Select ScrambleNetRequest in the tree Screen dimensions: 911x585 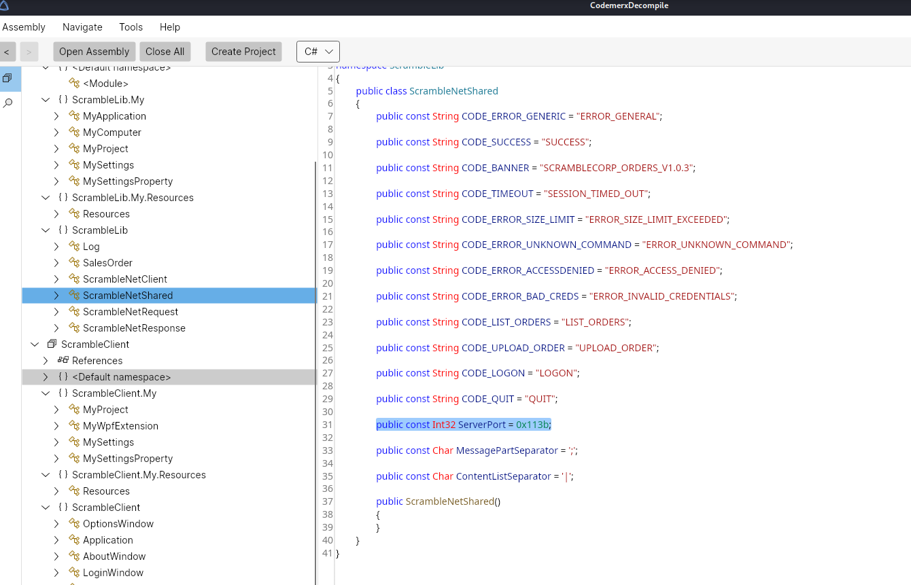(x=131, y=312)
